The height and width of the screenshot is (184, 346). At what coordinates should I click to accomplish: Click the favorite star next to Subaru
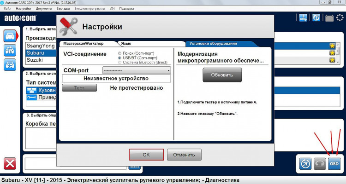click(x=332, y=53)
